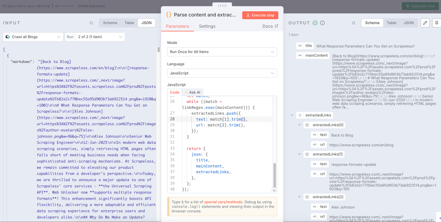Collapse the extractedLinks[2] chevron
441x222 pixels.
point(299,197)
